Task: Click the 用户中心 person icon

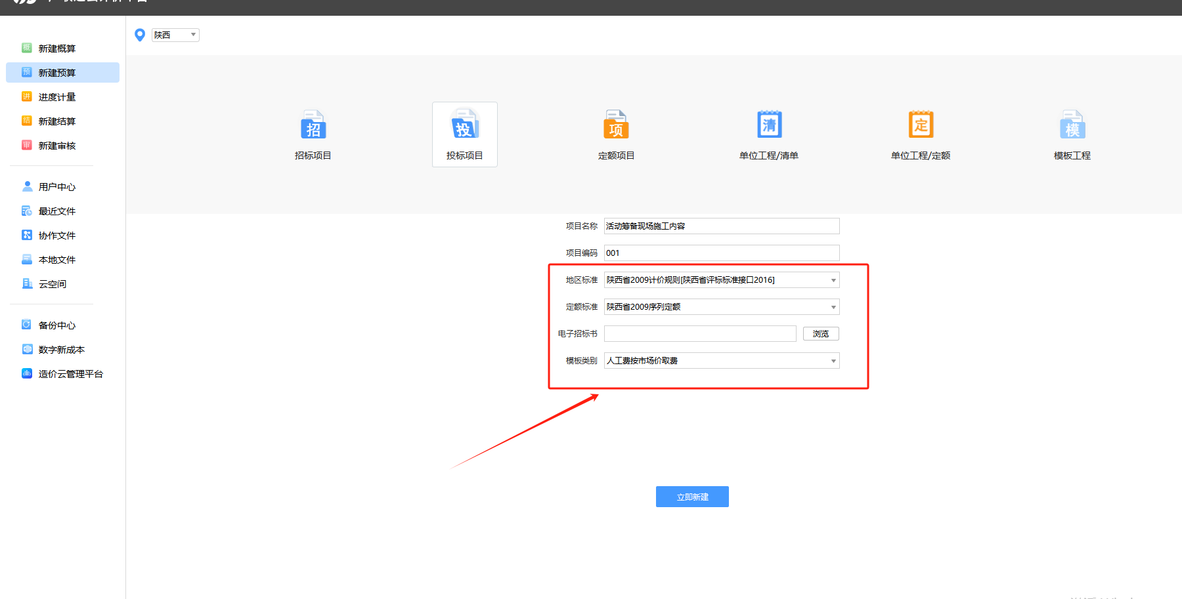Action: [27, 186]
